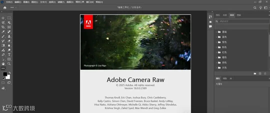Select the Spot Healing Brush tool

(x=9, y=32)
